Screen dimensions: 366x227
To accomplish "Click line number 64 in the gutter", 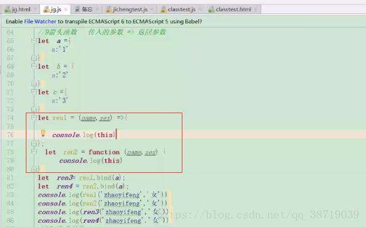I will pos(10,32).
